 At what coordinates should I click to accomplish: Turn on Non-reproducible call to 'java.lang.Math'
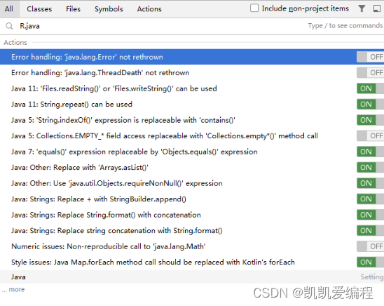click(370, 246)
